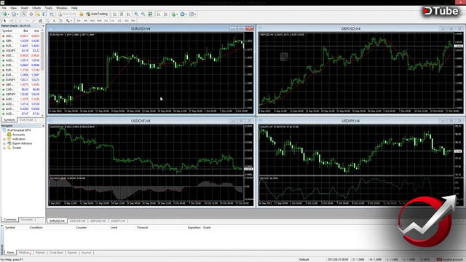Screen dimensions: 466x262
Task: Switch to the D1 timeframe button
Action: (x=119, y=21)
